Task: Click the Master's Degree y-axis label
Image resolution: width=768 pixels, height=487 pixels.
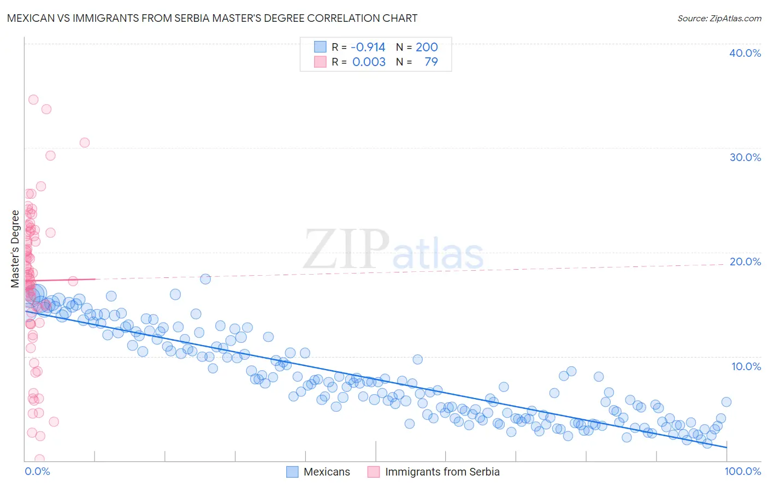Action: [15, 249]
